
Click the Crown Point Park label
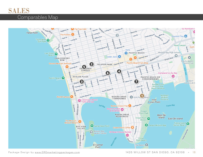144,112
